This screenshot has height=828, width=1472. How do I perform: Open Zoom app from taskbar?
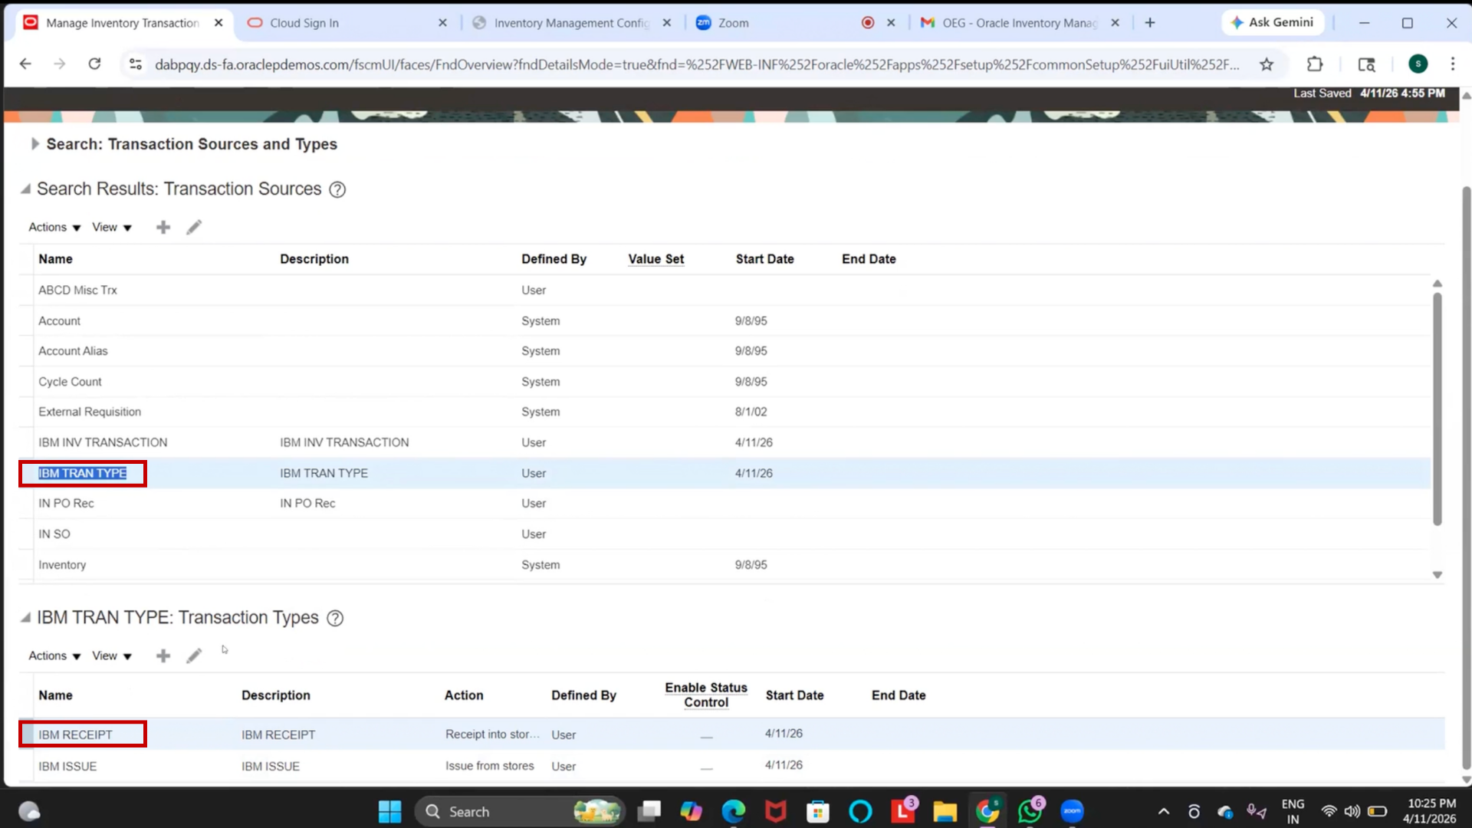click(x=1072, y=811)
